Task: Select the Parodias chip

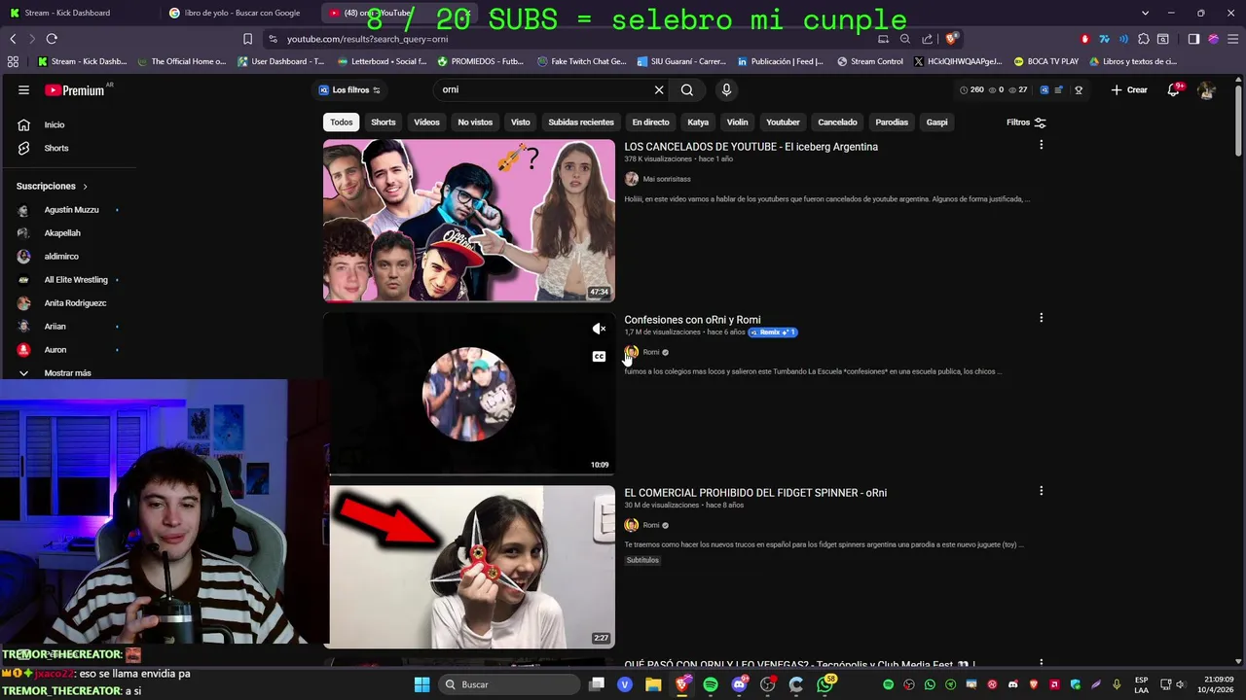Action: click(892, 122)
